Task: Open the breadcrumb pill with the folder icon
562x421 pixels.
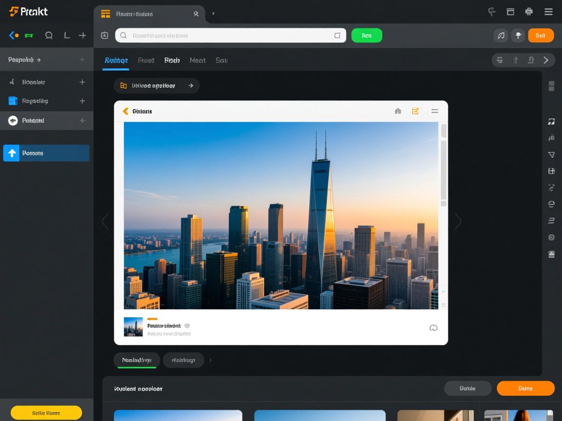Action: pyautogui.click(x=156, y=86)
